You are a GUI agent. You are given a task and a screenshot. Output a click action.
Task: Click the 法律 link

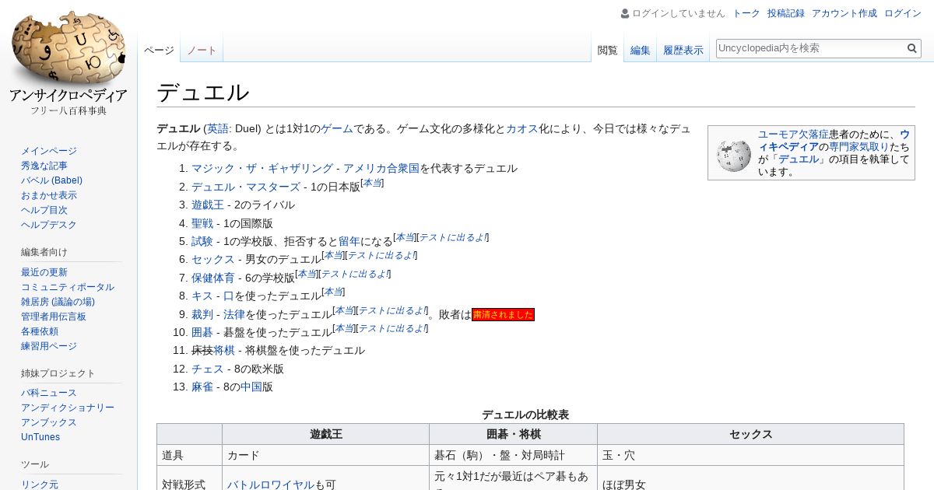click(234, 314)
